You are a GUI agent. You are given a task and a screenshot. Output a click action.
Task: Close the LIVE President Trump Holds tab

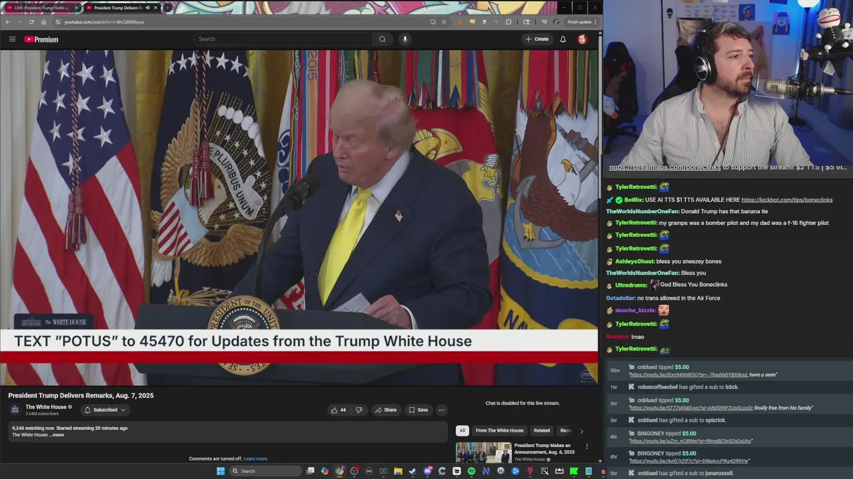point(77,8)
